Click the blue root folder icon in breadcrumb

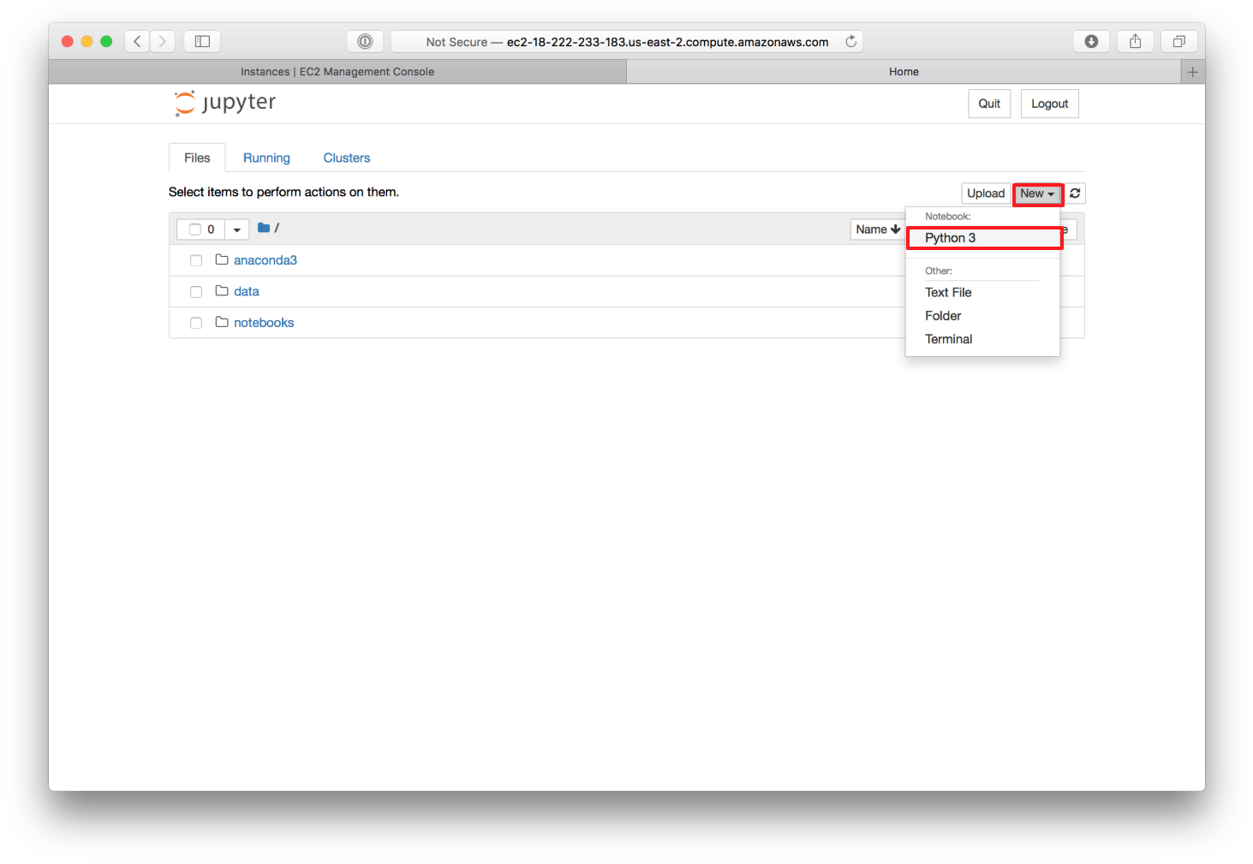pos(264,228)
